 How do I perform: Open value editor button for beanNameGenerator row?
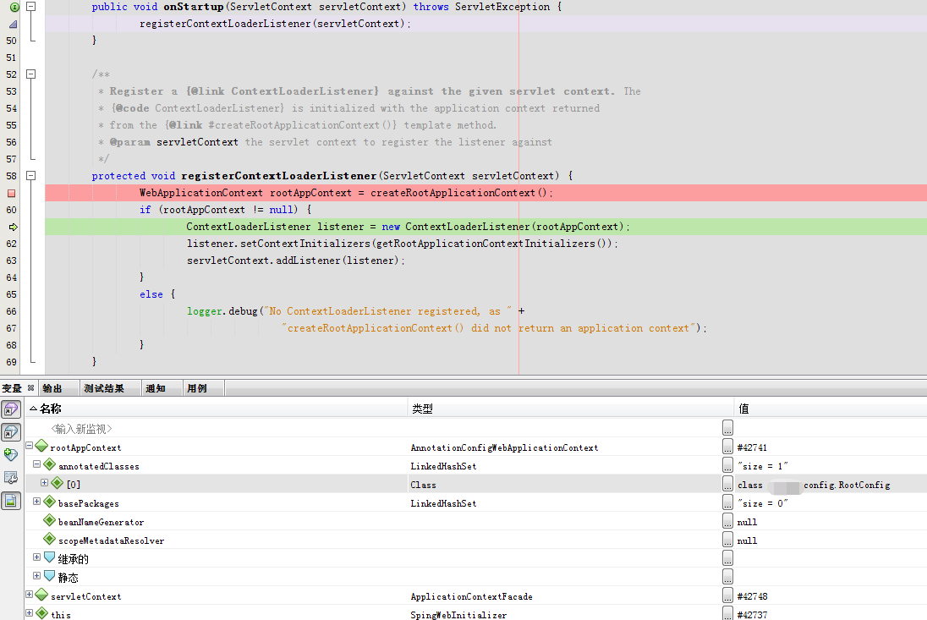[x=727, y=521]
